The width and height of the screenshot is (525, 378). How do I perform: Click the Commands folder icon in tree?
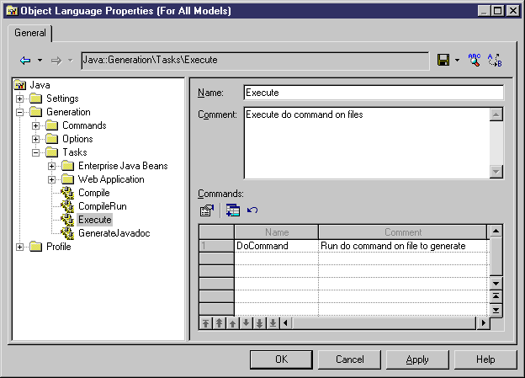coord(52,125)
